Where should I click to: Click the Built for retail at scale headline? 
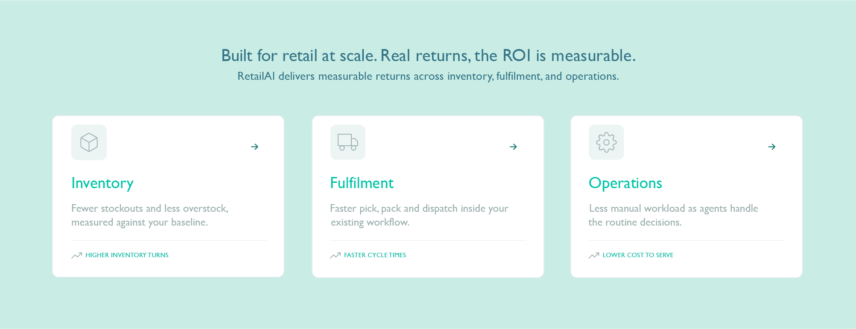pyautogui.click(x=428, y=56)
